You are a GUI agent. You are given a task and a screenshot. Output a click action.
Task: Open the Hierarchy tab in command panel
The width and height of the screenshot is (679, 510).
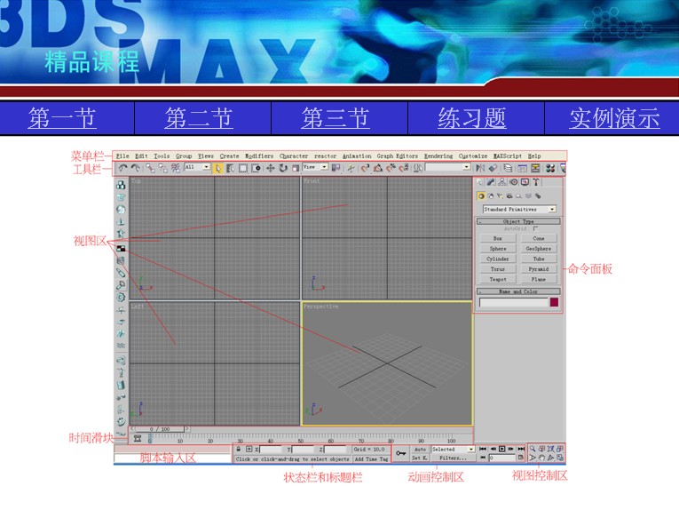pos(501,182)
